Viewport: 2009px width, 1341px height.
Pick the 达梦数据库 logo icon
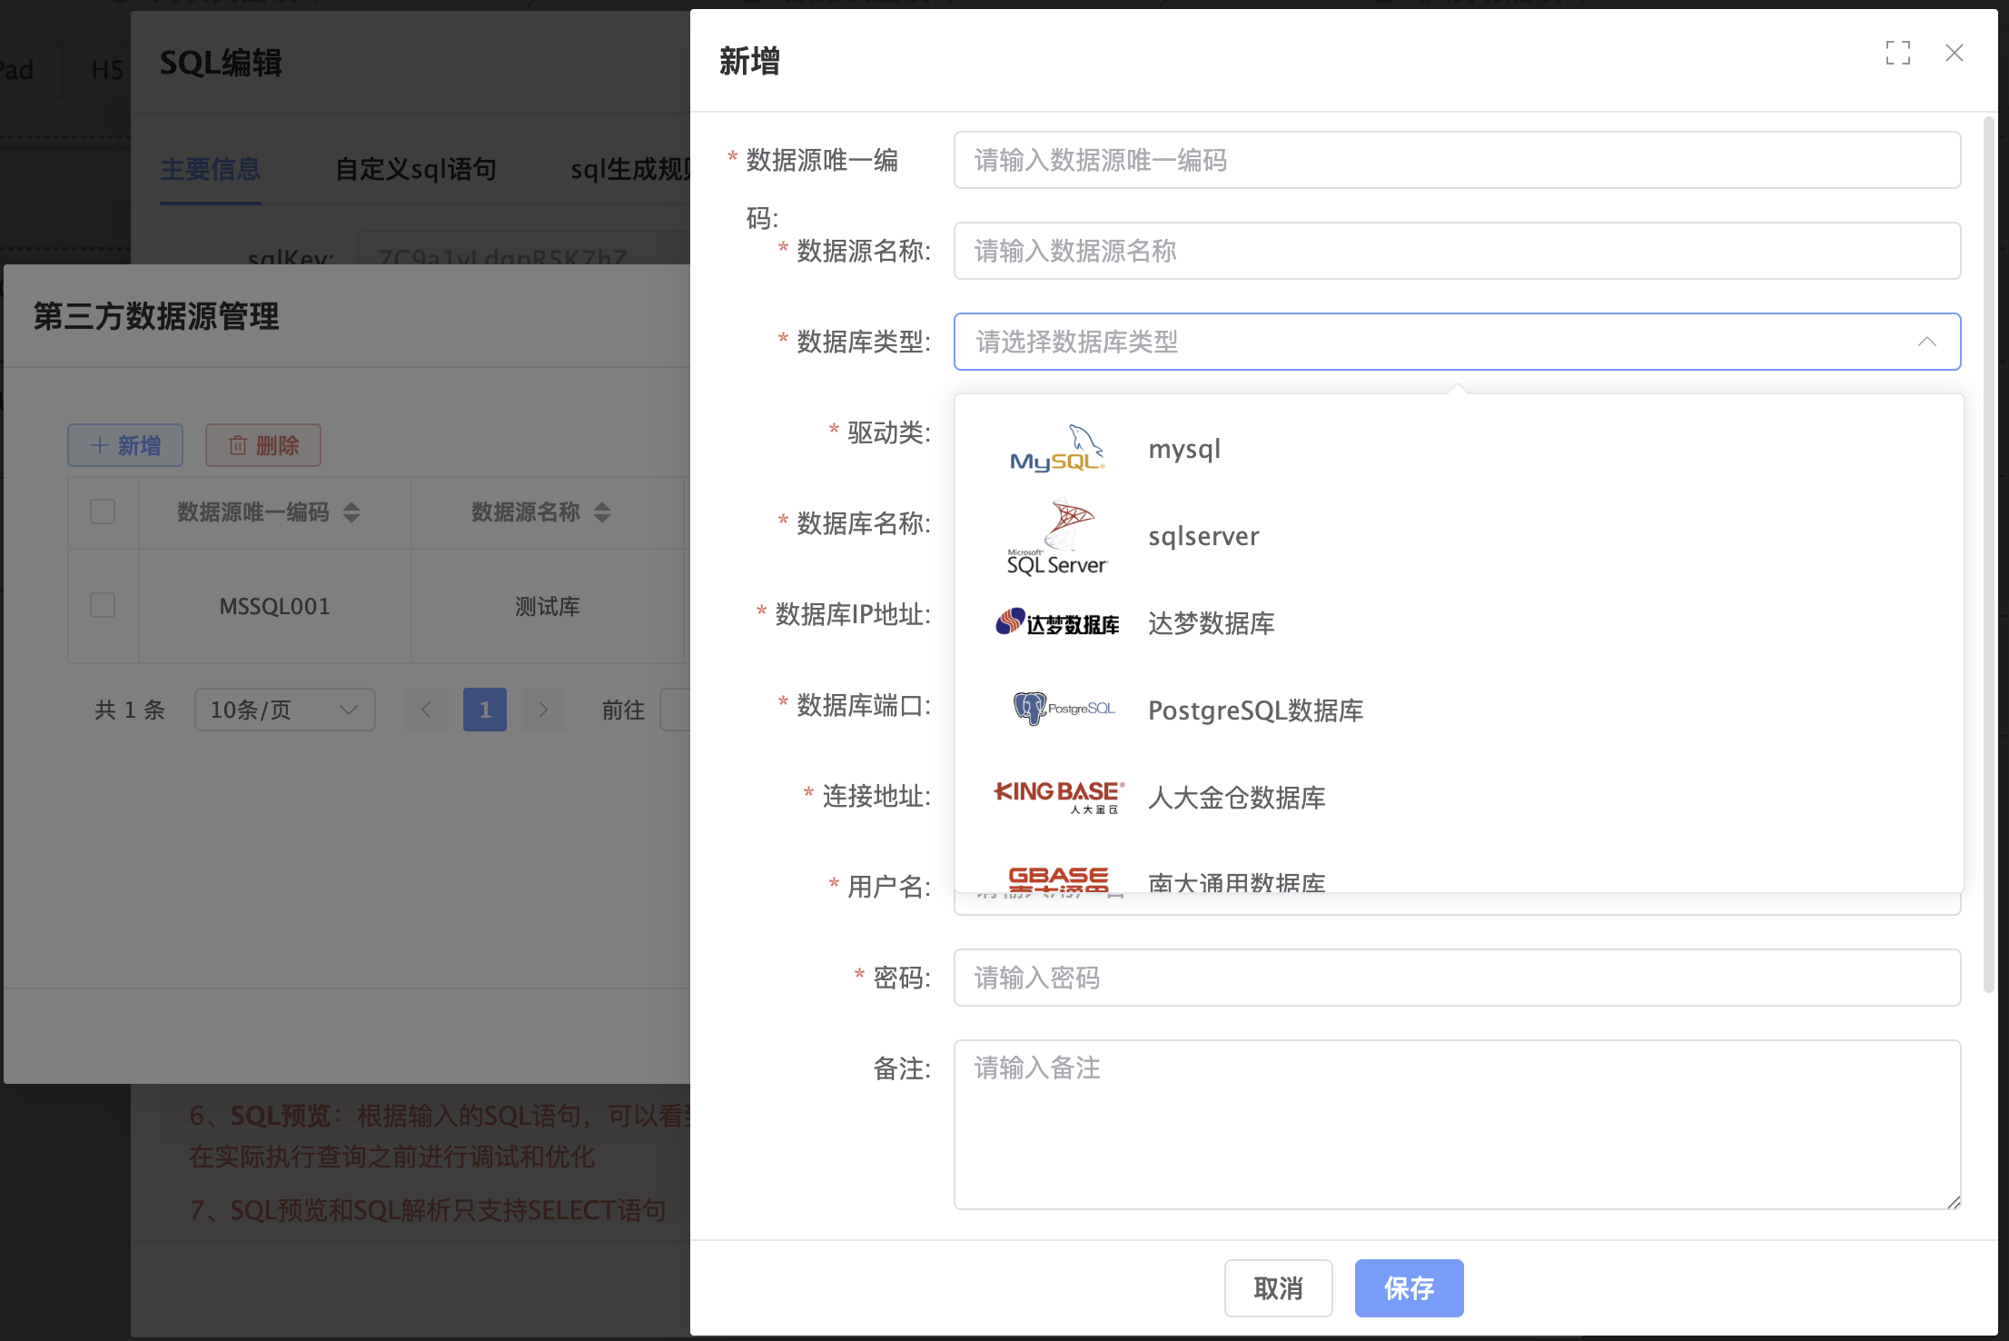click(x=1057, y=623)
